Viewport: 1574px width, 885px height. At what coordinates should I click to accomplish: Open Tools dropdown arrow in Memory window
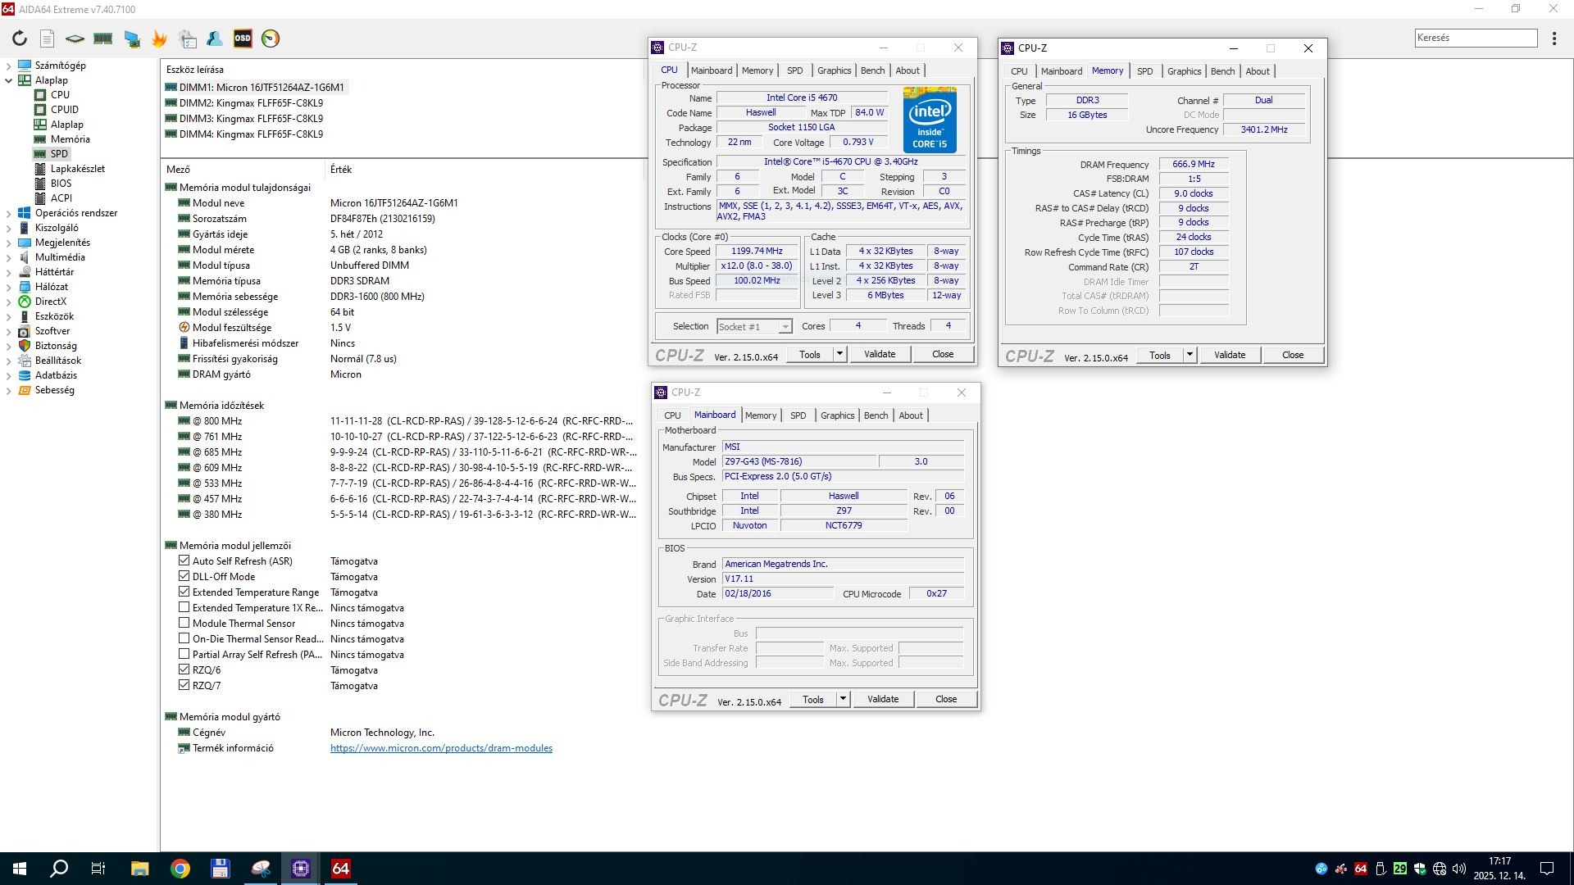[x=1190, y=355]
